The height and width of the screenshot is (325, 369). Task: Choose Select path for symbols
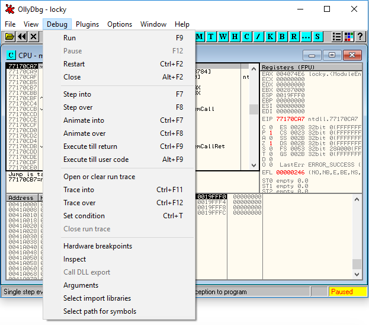(x=119, y=311)
